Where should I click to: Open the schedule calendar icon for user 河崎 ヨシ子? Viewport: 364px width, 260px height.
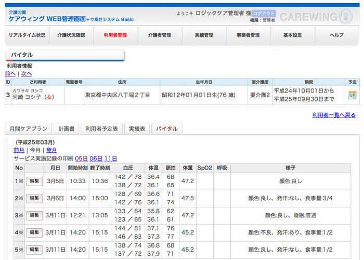pos(353,95)
